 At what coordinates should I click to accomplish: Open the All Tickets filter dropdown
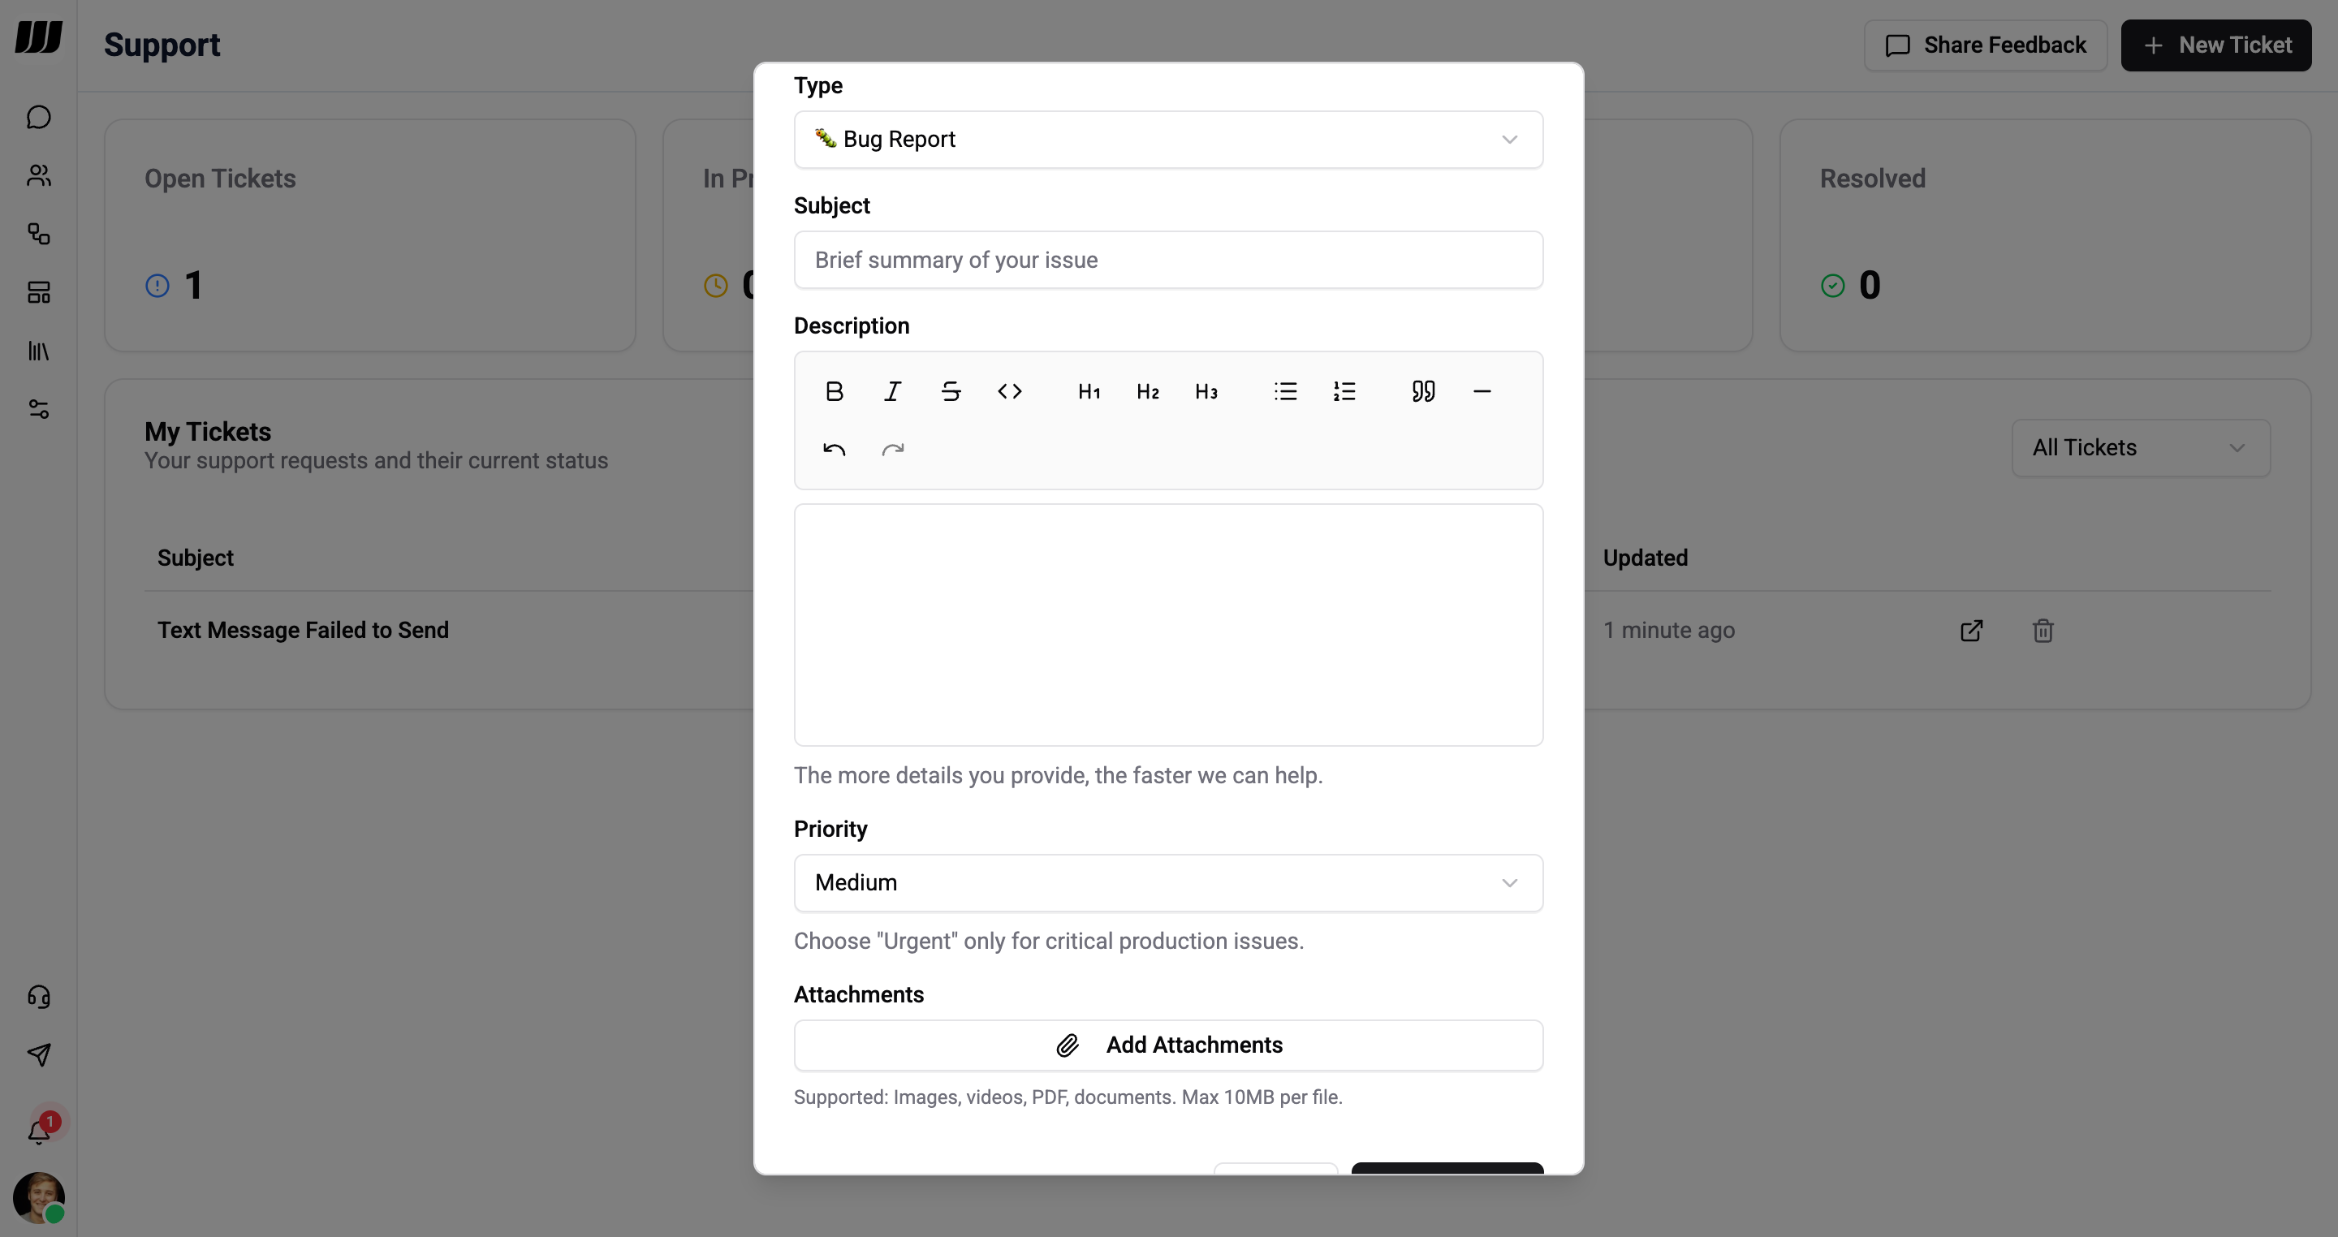(x=2139, y=447)
